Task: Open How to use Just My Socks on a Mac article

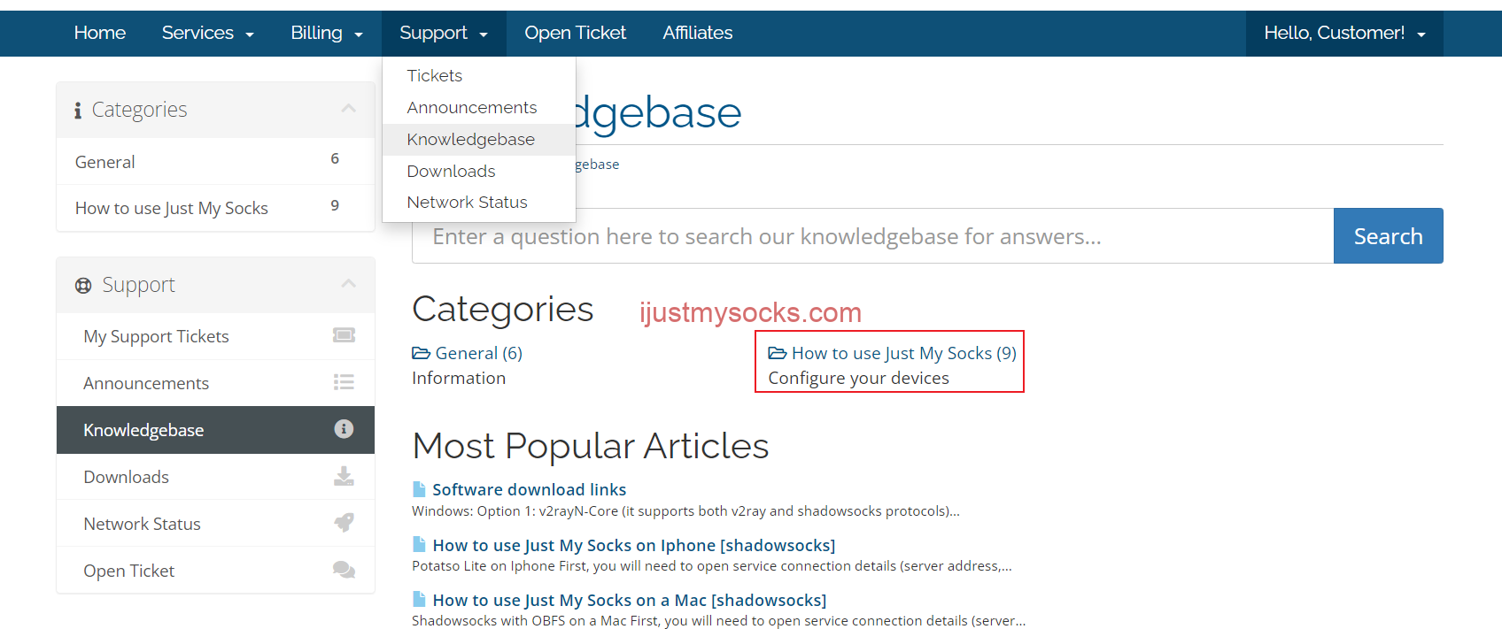Action: click(630, 600)
